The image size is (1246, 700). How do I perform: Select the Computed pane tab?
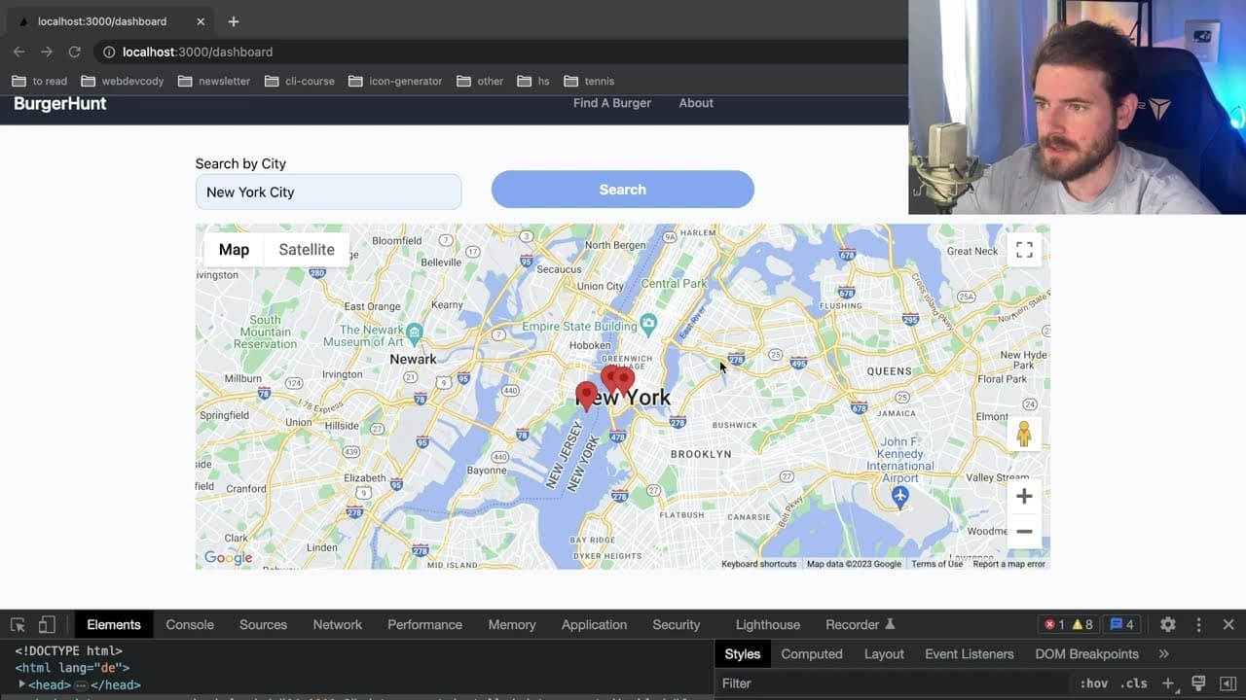pyautogui.click(x=812, y=654)
